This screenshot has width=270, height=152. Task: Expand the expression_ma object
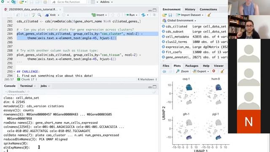[163, 47]
